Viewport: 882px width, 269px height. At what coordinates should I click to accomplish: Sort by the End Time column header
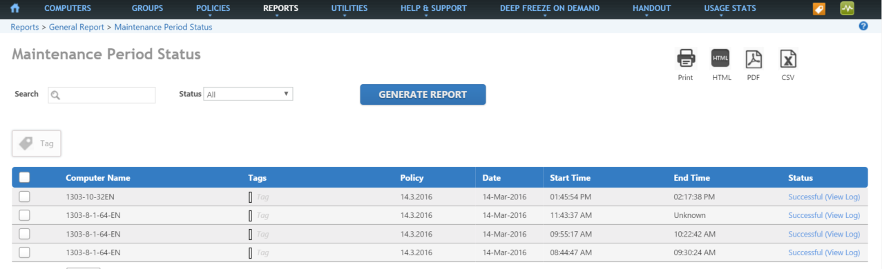tap(691, 178)
